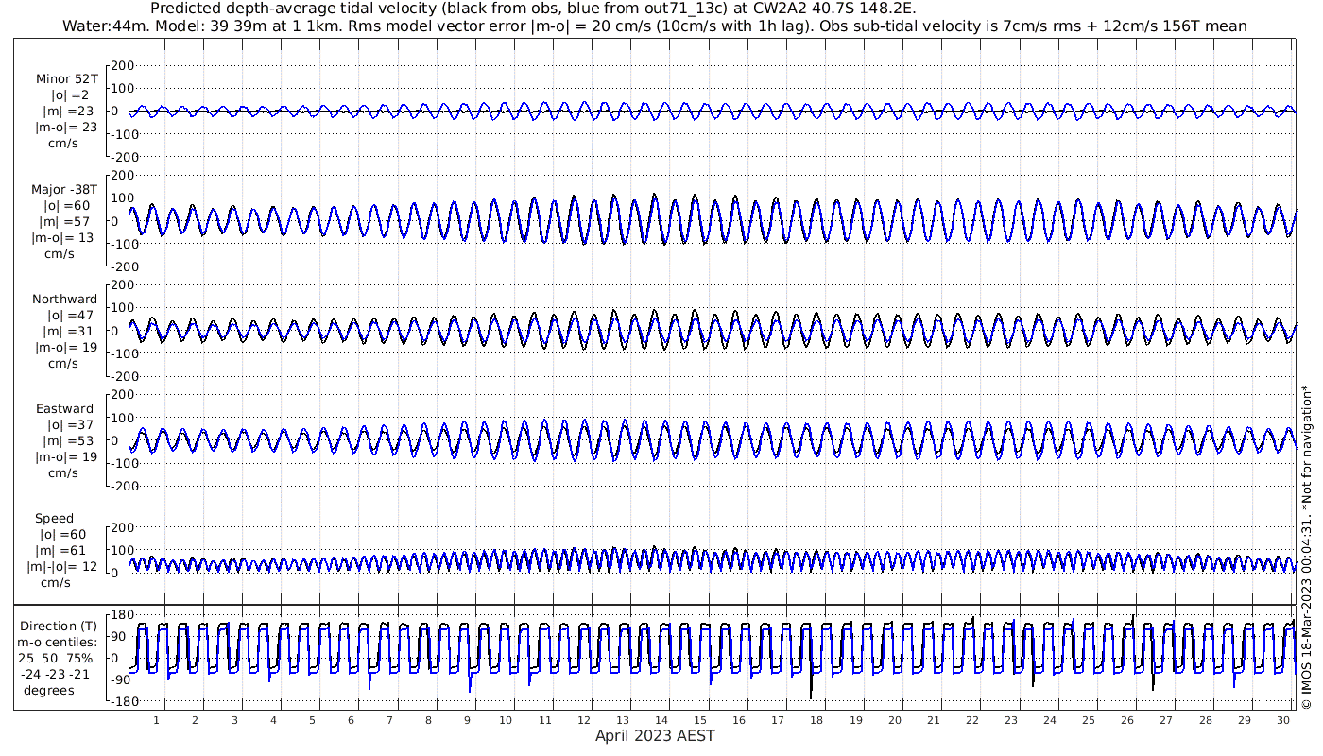Click the '|m| =61' value in Speed panel
This screenshot has width=1323, height=756.
62,551
